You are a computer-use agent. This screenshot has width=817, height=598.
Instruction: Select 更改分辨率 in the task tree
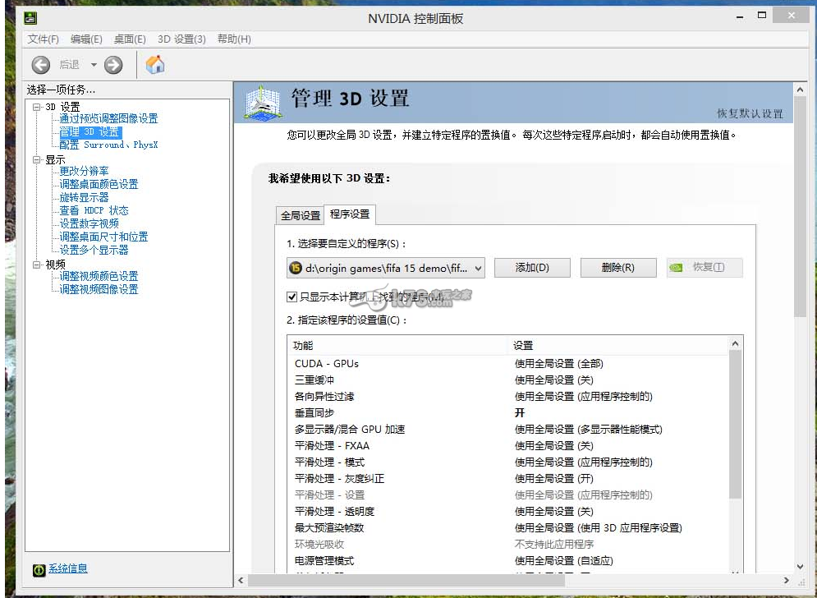(x=84, y=171)
